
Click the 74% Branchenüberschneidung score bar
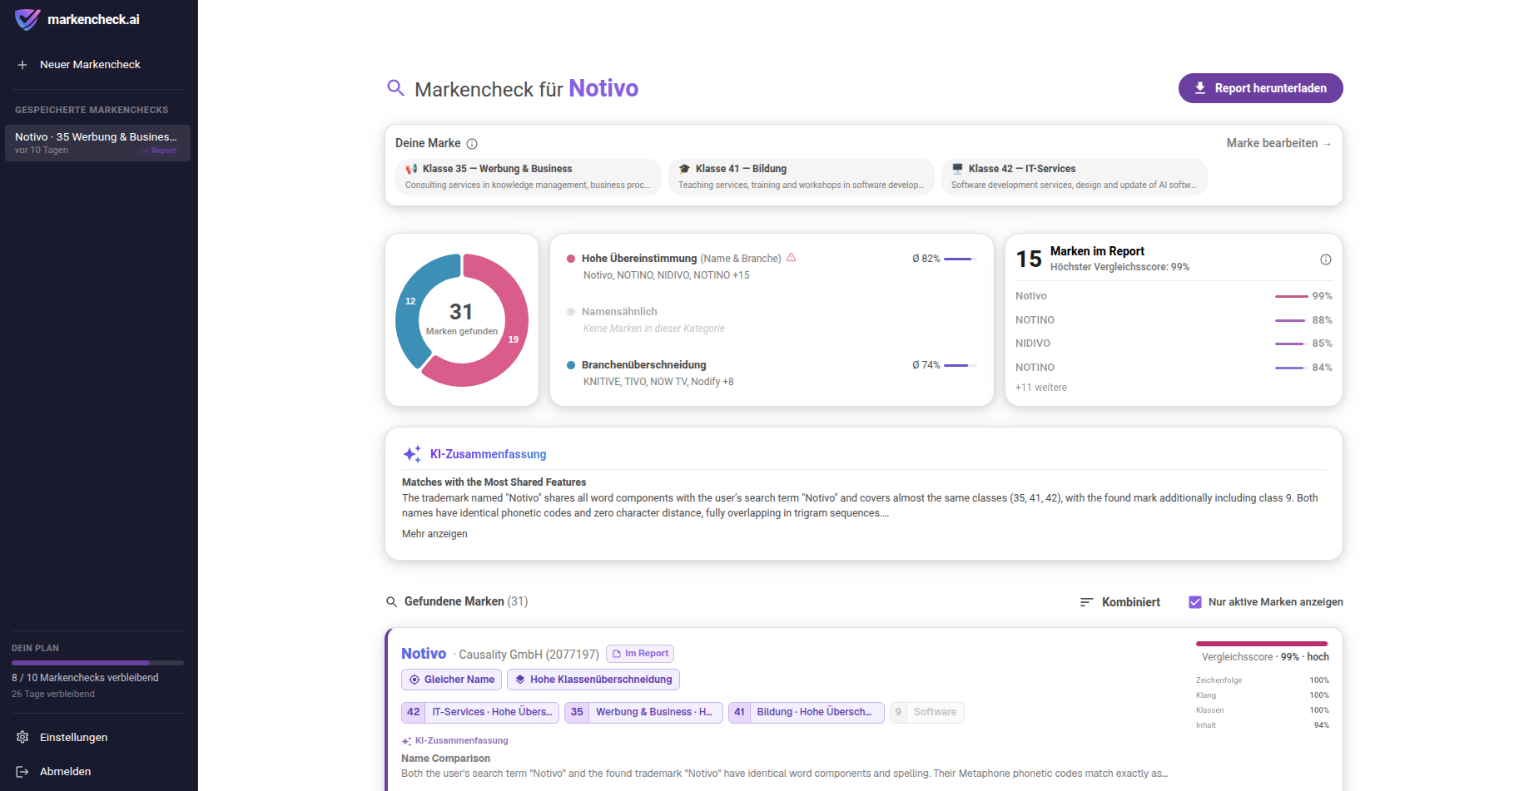coord(960,365)
